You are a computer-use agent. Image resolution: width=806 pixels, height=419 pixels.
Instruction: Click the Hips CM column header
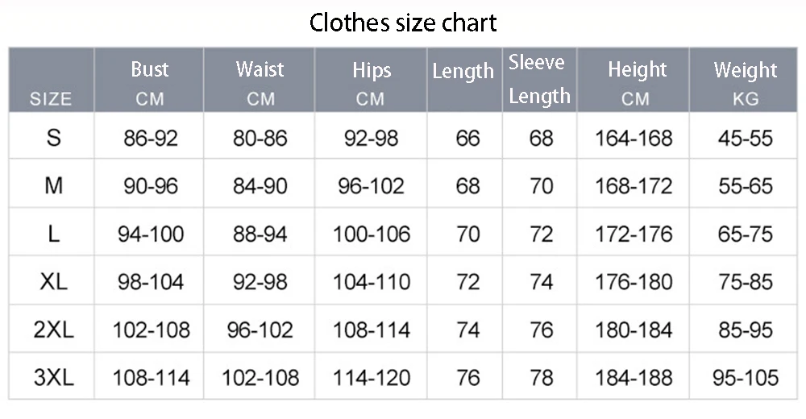[371, 82]
